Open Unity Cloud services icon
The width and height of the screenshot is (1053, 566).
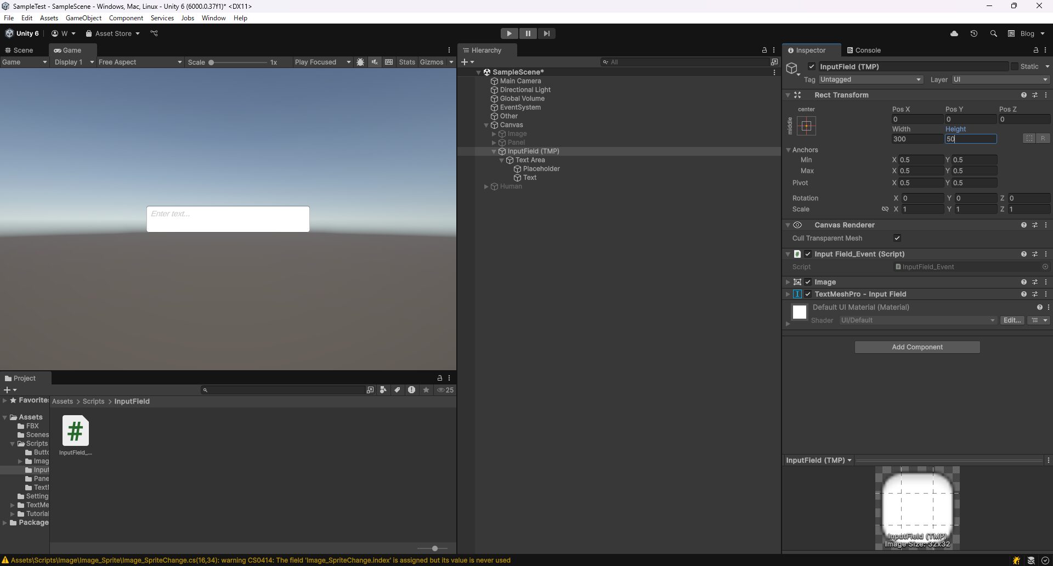954,33
